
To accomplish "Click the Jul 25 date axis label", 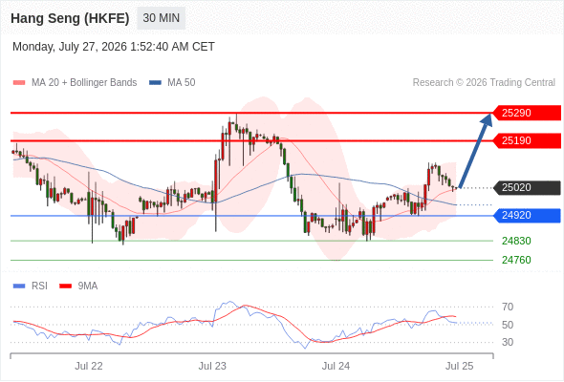I will click(460, 366).
